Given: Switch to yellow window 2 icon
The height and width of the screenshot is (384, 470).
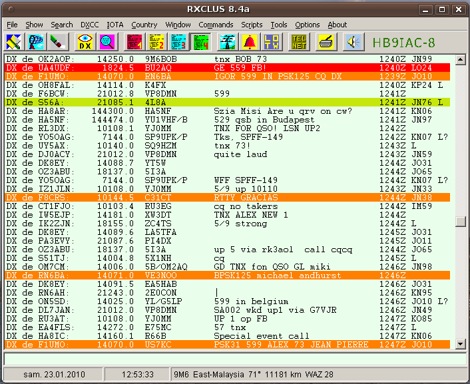Looking at the screenshot, I should [156, 42].
